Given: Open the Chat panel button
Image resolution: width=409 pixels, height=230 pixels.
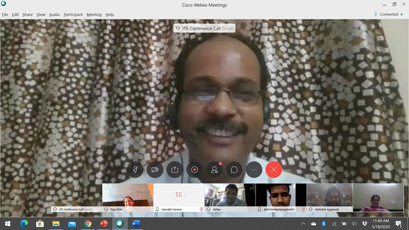Looking at the screenshot, I should click(234, 170).
